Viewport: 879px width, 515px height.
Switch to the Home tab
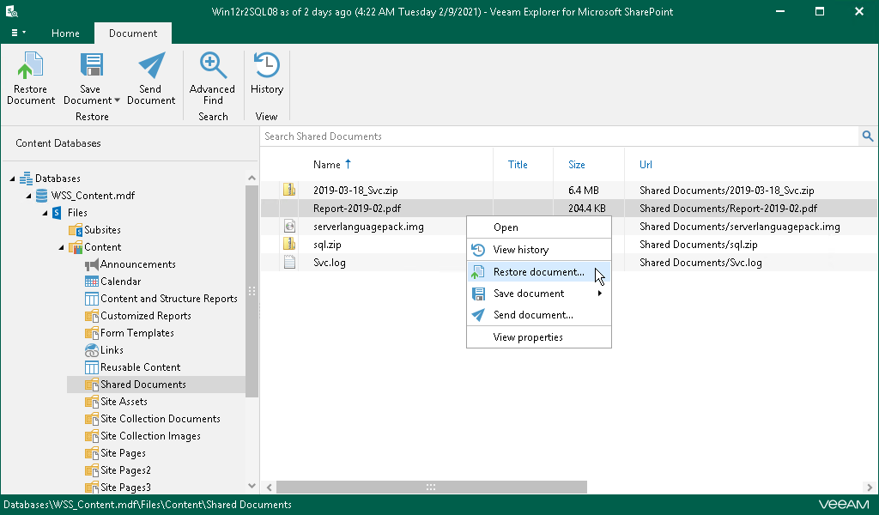point(65,33)
